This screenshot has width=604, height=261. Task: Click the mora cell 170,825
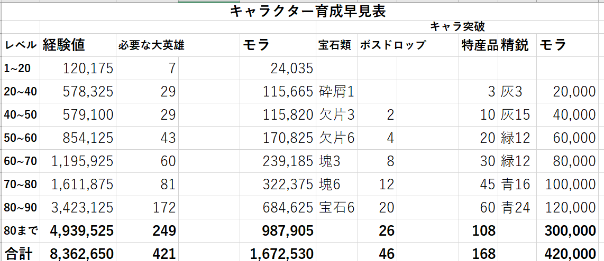point(278,138)
